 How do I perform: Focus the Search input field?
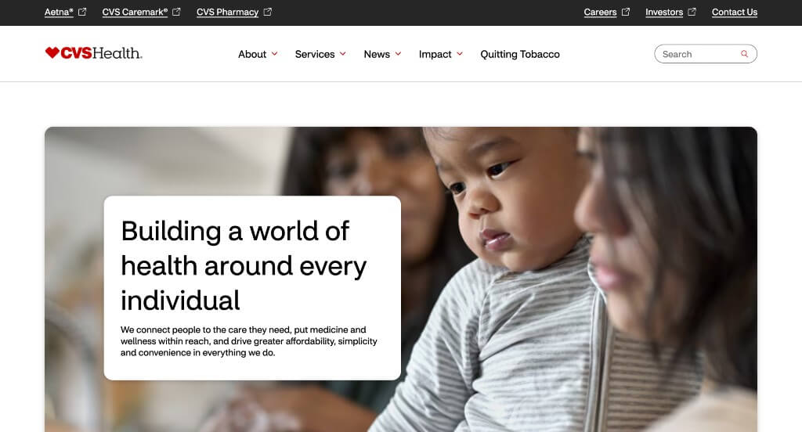pyautogui.click(x=706, y=54)
